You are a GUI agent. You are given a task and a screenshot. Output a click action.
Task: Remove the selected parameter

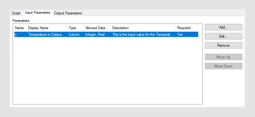pos(223,45)
